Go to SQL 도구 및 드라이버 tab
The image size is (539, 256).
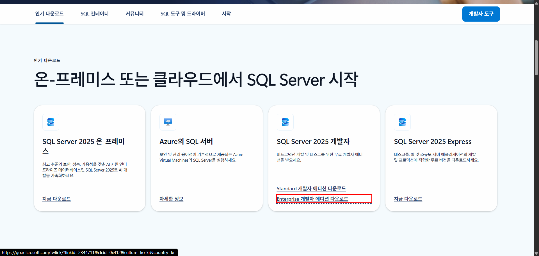coord(183,14)
